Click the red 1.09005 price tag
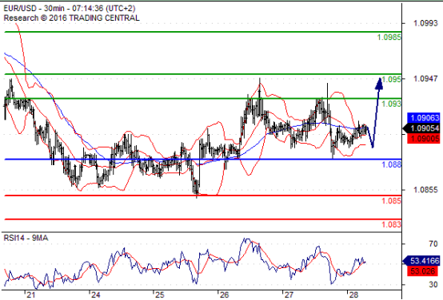Viewport: 443px width, 300px height. 424,139
